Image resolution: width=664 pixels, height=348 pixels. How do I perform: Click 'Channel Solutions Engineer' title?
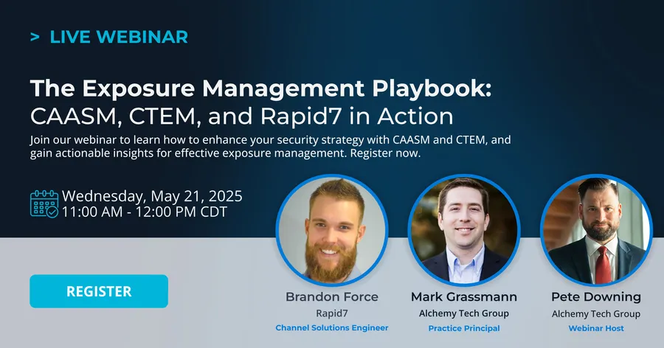pyautogui.click(x=332, y=327)
